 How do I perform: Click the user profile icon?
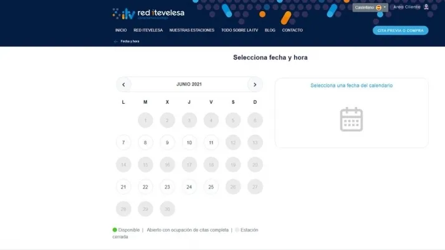pyautogui.click(x=426, y=7)
